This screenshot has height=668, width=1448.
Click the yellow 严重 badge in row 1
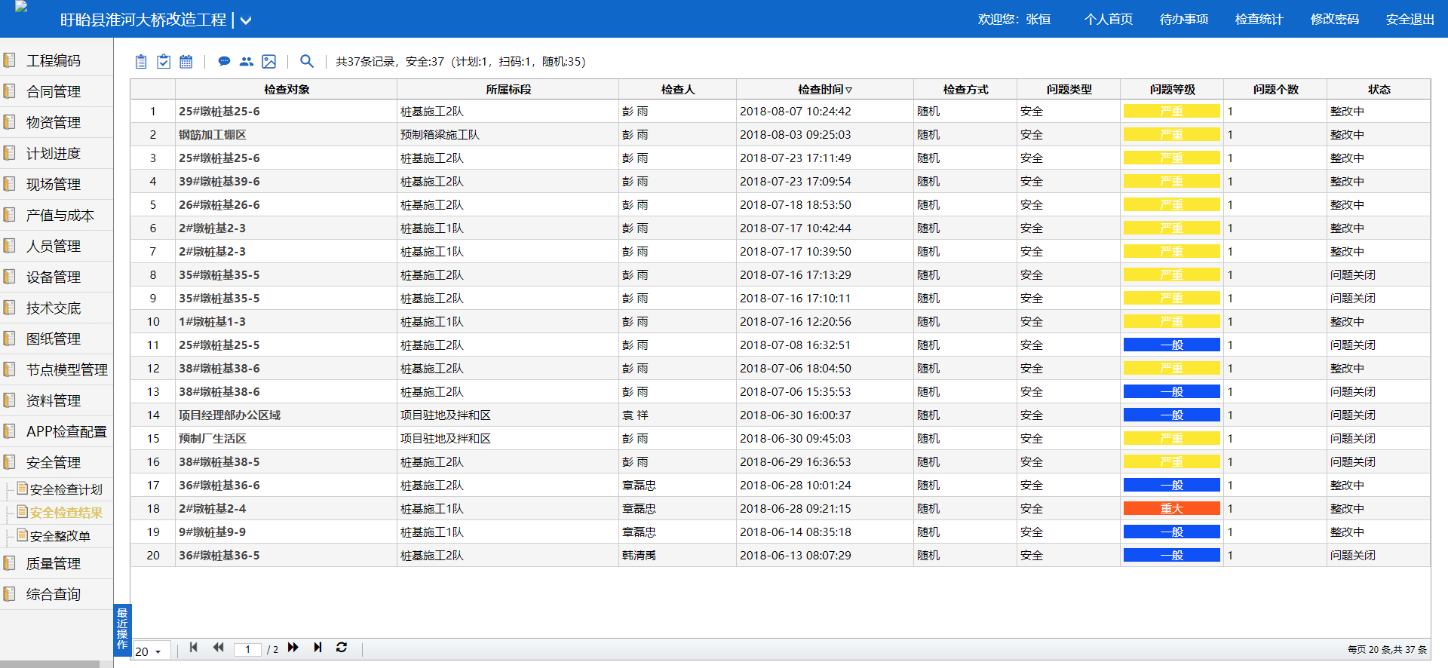click(x=1172, y=111)
